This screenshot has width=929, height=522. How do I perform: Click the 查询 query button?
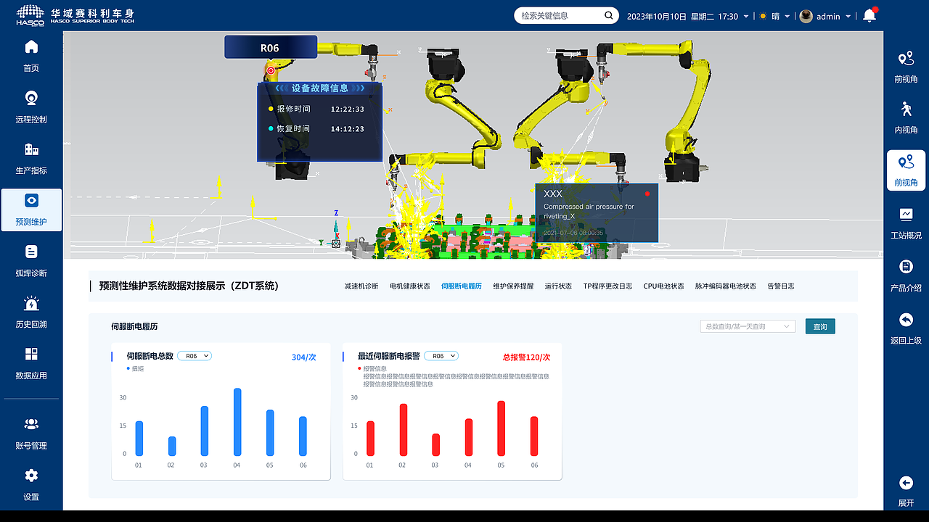[x=820, y=326]
